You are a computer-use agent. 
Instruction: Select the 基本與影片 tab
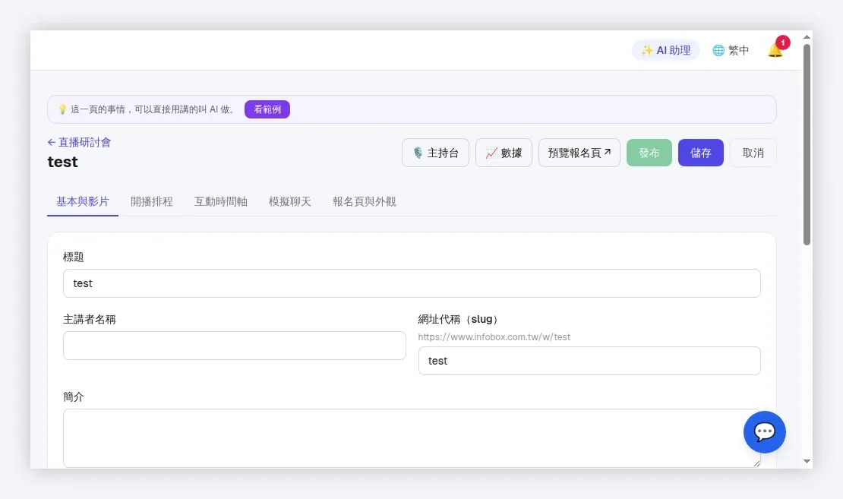pos(83,201)
